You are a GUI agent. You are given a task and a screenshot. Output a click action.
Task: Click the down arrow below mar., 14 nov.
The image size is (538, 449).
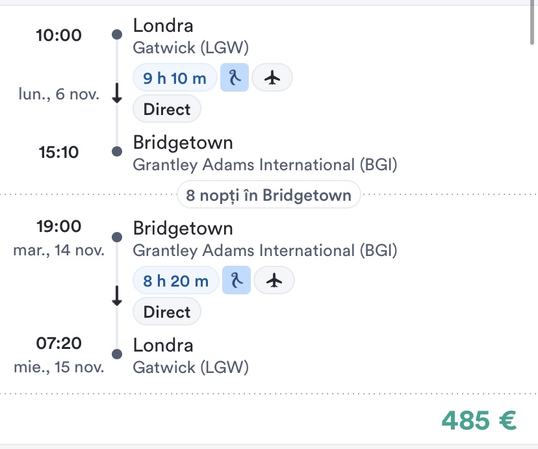pyautogui.click(x=117, y=296)
